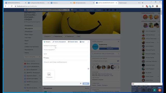Viewport: 166px width, 93px height.
Task: Add photos via the +100 фото tile
Action: coord(49,75)
